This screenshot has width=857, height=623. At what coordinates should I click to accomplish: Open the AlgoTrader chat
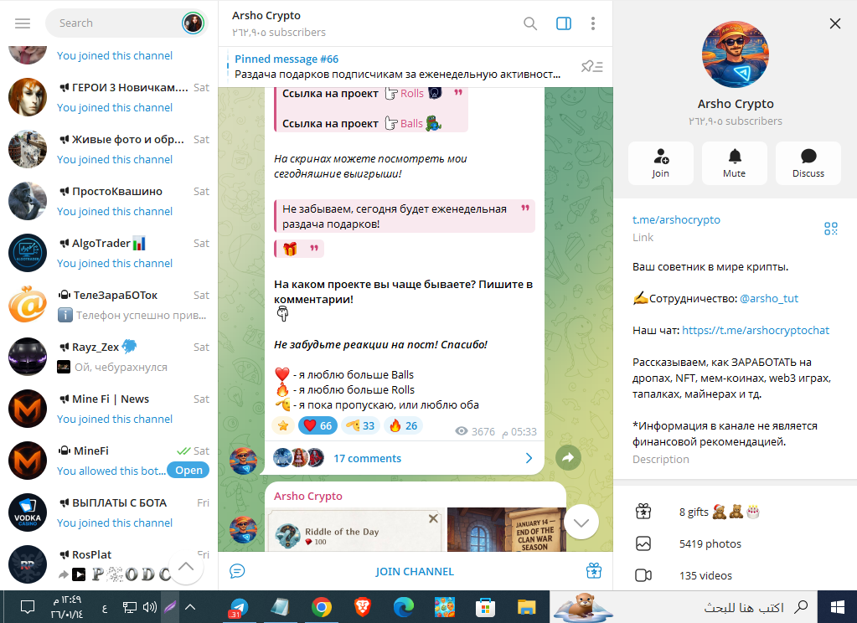[109, 253]
